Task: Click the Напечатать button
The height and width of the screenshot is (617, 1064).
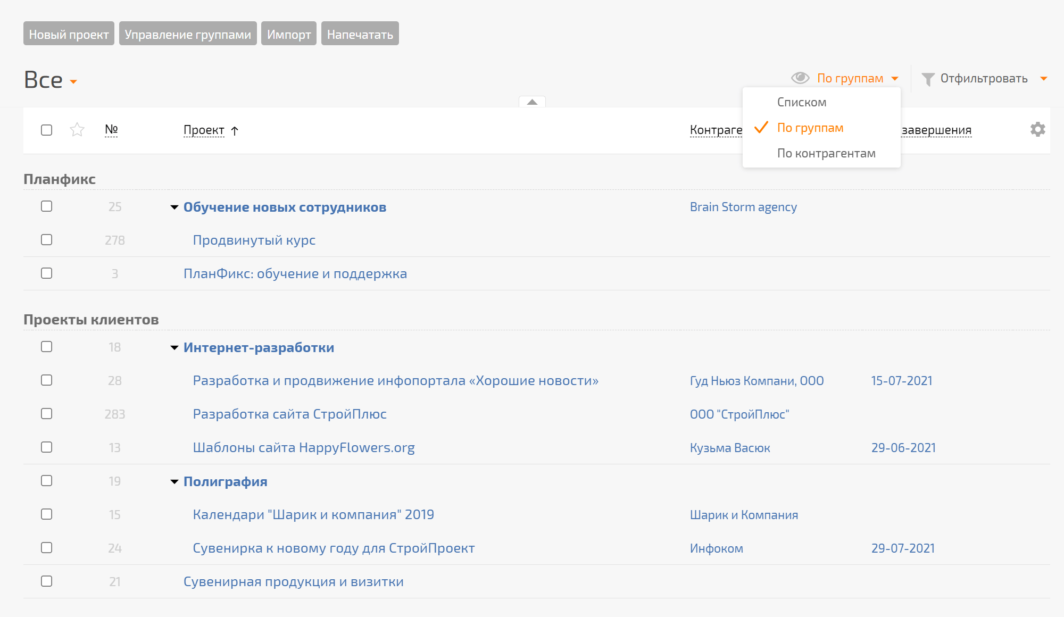Action: (x=360, y=34)
